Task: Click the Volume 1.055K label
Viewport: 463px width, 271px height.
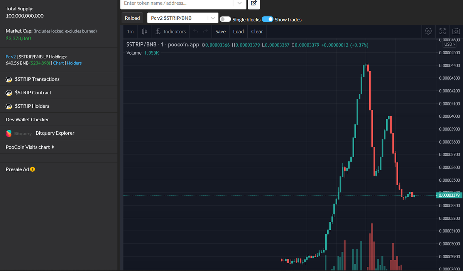Action: [x=143, y=53]
